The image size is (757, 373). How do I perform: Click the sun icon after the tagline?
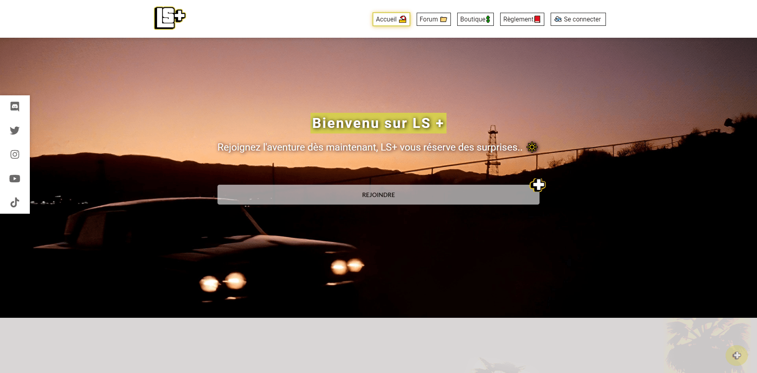tap(532, 147)
